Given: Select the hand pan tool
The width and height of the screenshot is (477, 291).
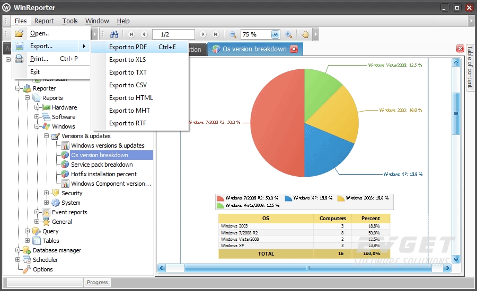Looking at the screenshot, I should pyautogui.click(x=305, y=34).
